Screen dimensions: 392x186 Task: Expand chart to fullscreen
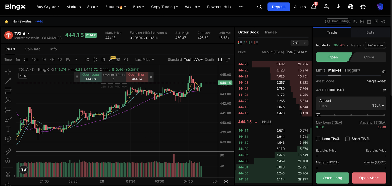tap(228, 60)
